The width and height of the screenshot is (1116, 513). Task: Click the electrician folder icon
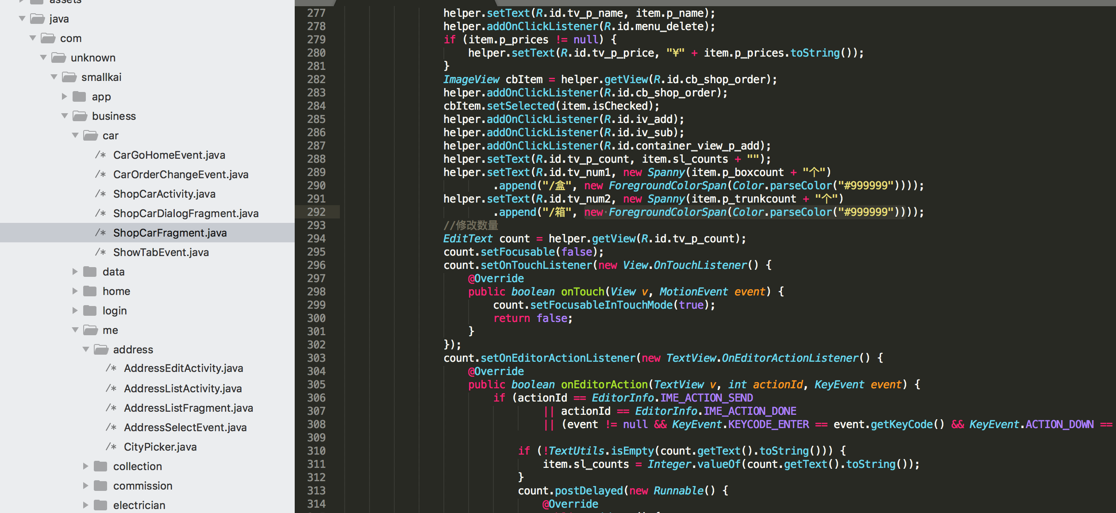[101, 505]
